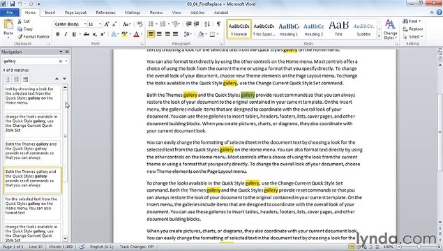
Task: Toggle Show/Hide paragraph marks
Action: [218, 24]
